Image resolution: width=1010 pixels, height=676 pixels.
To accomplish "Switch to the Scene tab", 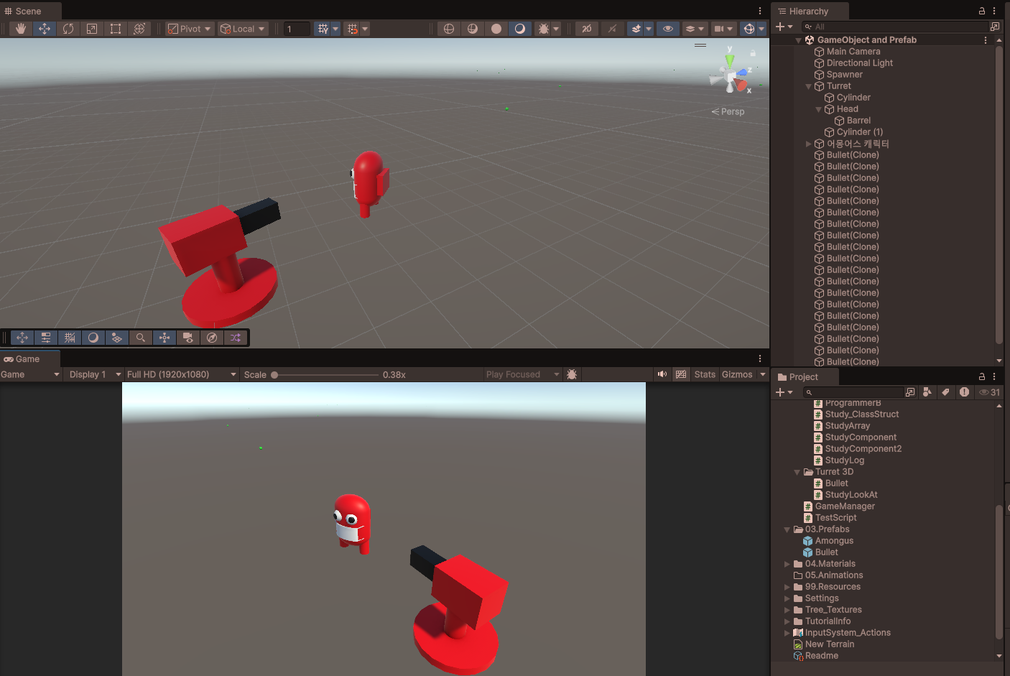I will coord(30,11).
